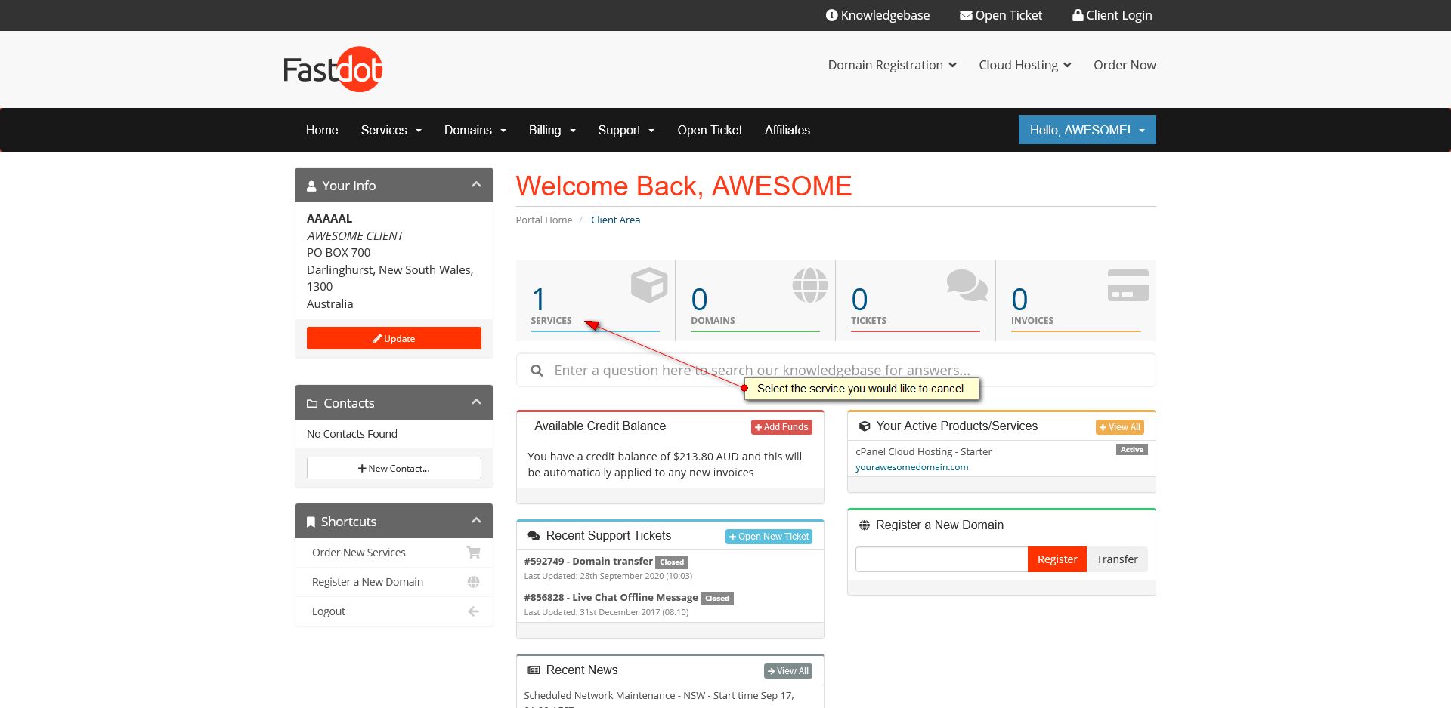Collapse the Shortcuts panel
1451x708 pixels.
(476, 521)
